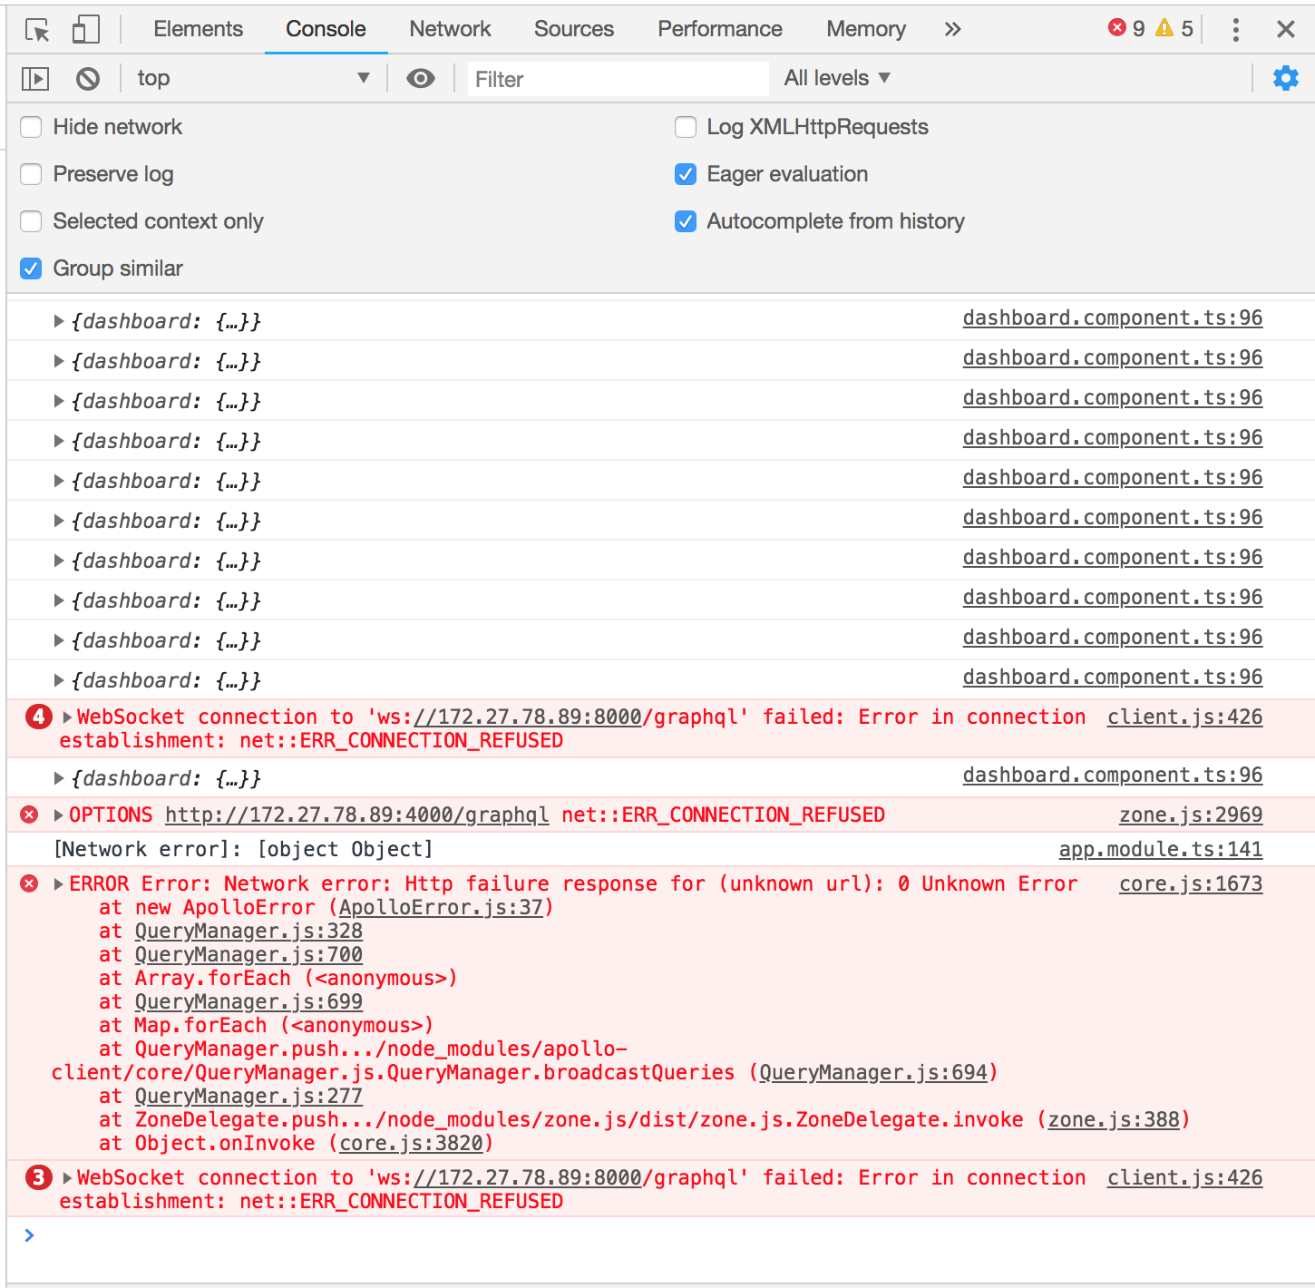Open the QueryManager.js:694 stack link
Screen dimensions: 1315x1288
[873, 1073]
